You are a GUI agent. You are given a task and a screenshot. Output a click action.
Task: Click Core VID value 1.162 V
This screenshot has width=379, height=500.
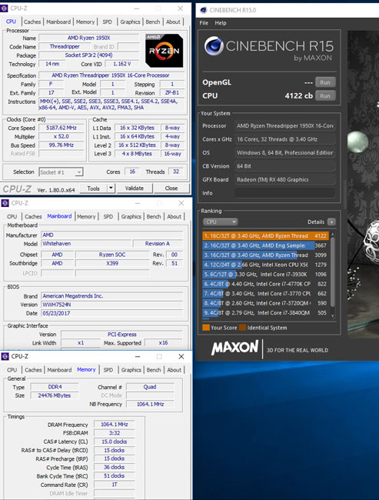pos(121,64)
